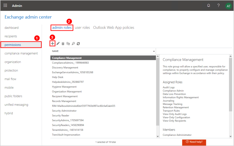The width and height of the screenshot is (234, 146).
Task: Select RIM-MailboxAdmins role group row
Action: (x=103, y=106)
